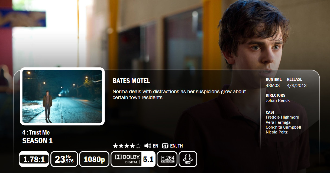The height and width of the screenshot is (173, 330).
Task: Click the MKV container badge
Action: coord(188,159)
